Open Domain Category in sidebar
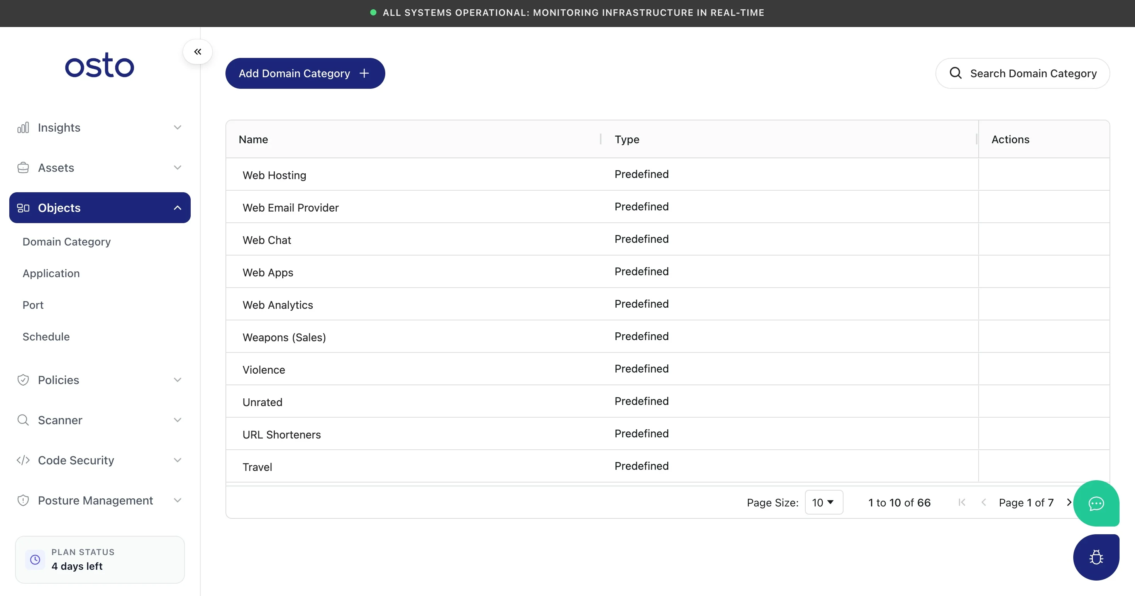 pyautogui.click(x=66, y=241)
